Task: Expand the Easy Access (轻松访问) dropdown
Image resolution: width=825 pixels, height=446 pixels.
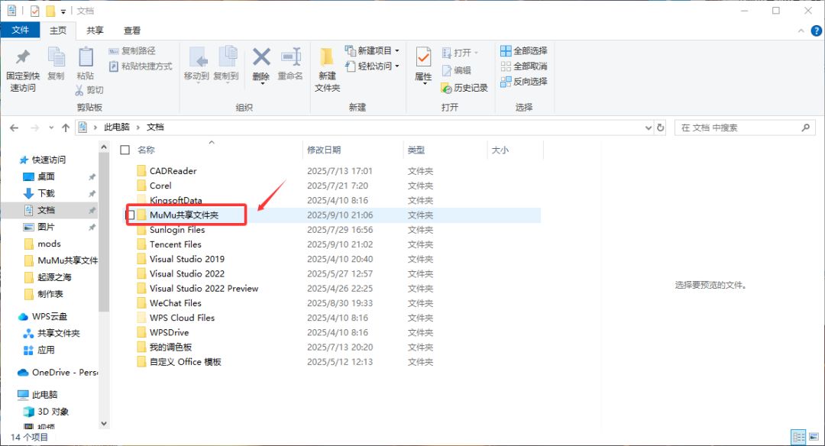Action: coord(397,66)
